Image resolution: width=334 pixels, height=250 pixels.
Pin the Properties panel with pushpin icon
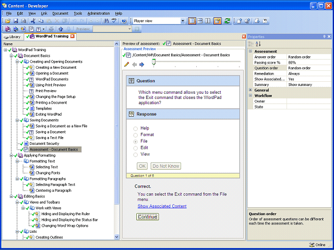click(x=324, y=36)
